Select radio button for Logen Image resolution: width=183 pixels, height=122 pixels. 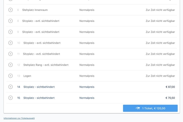pyautogui.click(x=10, y=76)
